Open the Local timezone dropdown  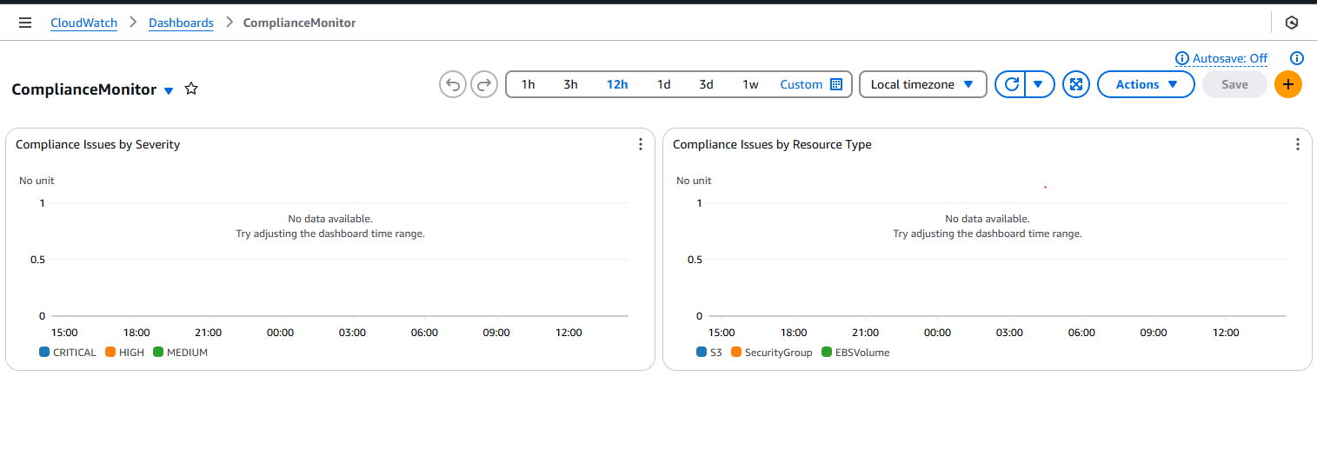923,84
